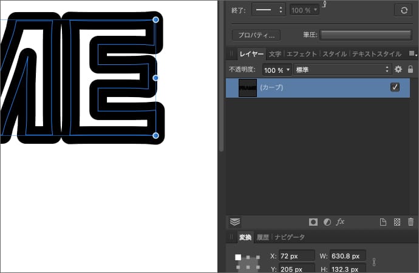
Task: Open the 標準 blend mode dropdown
Action: coord(341,70)
